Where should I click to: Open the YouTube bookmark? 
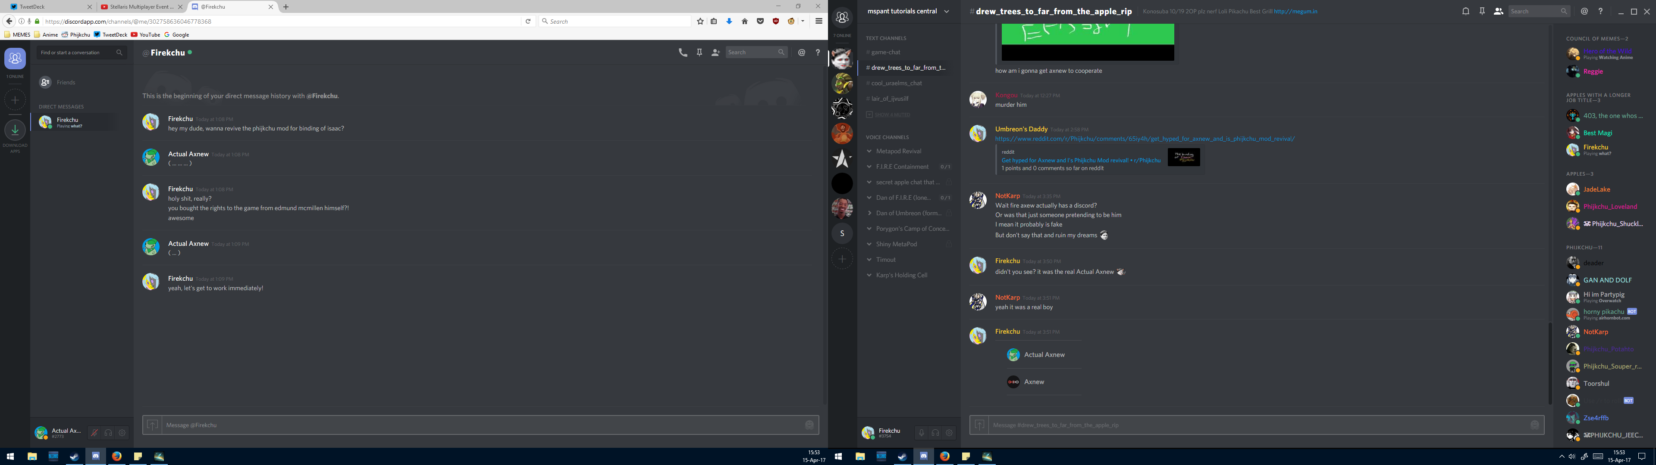[145, 35]
